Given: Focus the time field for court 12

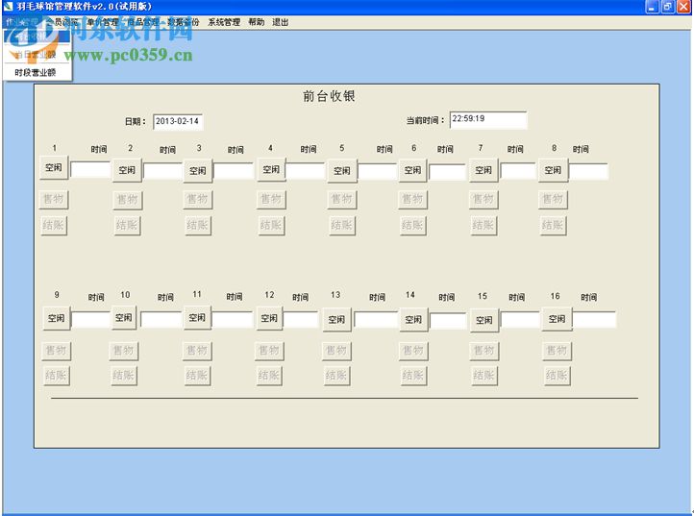Looking at the screenshot, I should 301,320.
